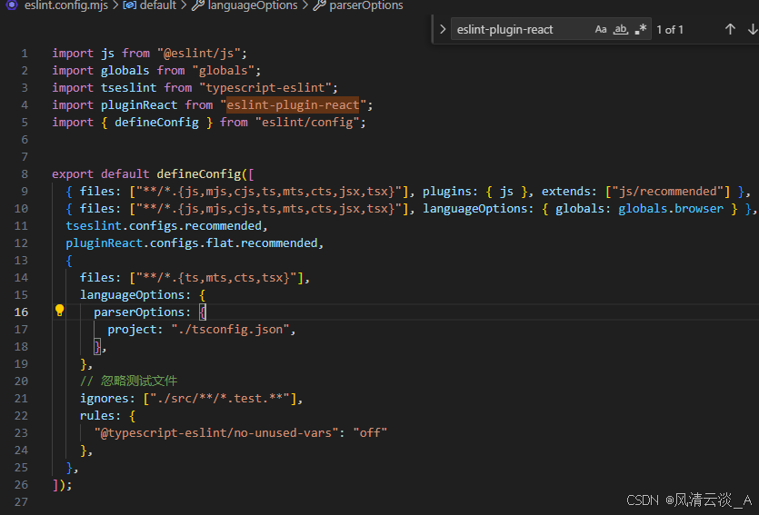This screenshot has width=759, height=515.
Task: Expand the Replace toggle chevron in find widget
Action: 443,29
